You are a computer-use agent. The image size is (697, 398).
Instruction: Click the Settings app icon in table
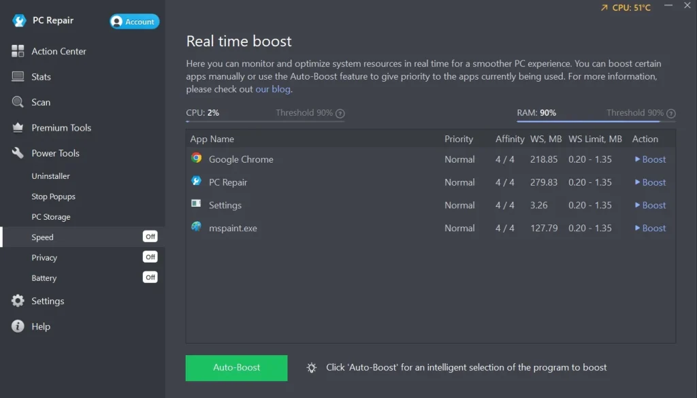(196, 203)
